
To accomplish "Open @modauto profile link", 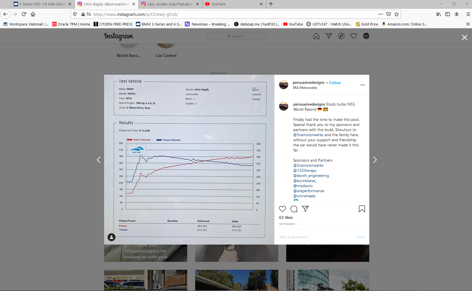I will (x=303, y=186).
